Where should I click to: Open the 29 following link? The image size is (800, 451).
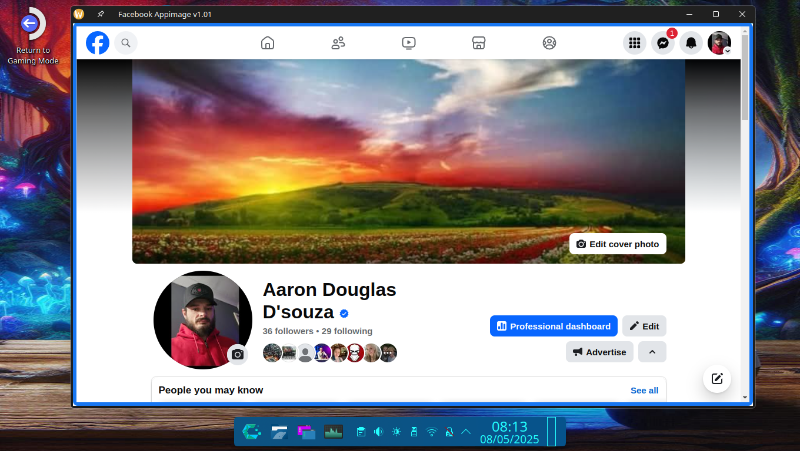pyautogui.click(x=347, y=331)
